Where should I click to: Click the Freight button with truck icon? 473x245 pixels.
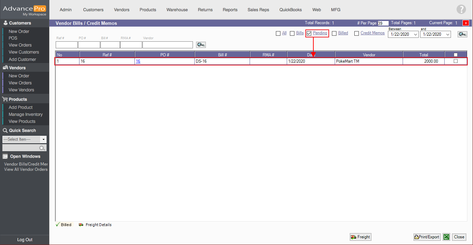[360, 237]
